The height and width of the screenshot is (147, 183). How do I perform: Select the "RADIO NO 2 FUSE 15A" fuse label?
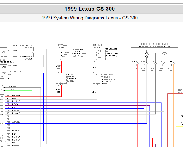(100, 54)
